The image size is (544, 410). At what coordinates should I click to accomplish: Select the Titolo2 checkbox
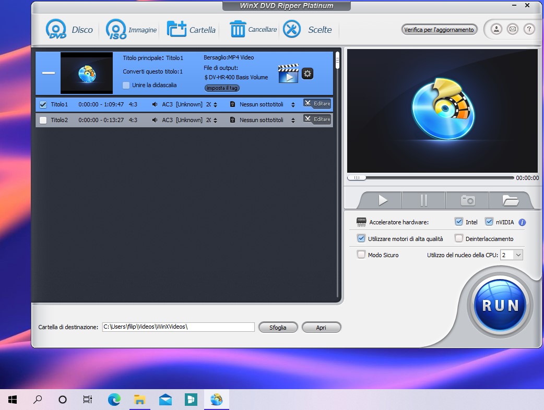point(43,120)
